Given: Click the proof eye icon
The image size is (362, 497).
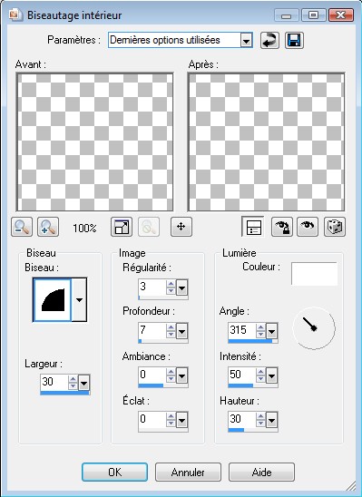Looking at the screenshot, I should coord(308,227).
